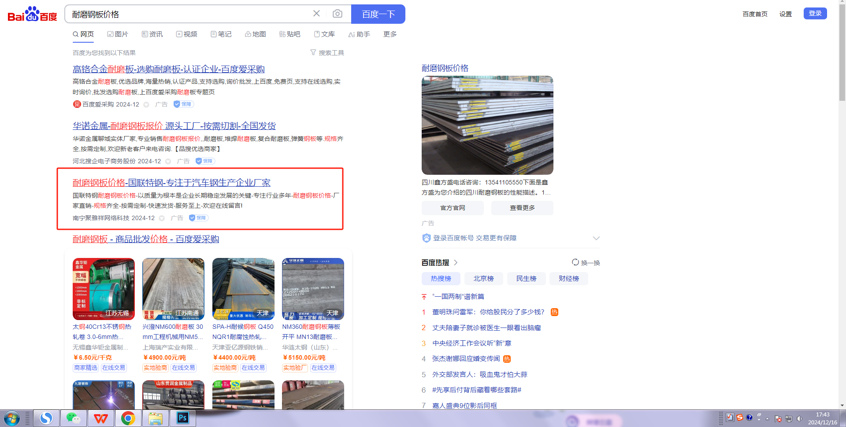Expand 百度热搜 with its arrow
846x427 pixels.
click(456, 262)
